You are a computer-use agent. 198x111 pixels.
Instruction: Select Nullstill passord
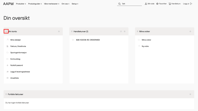(17, 65)
